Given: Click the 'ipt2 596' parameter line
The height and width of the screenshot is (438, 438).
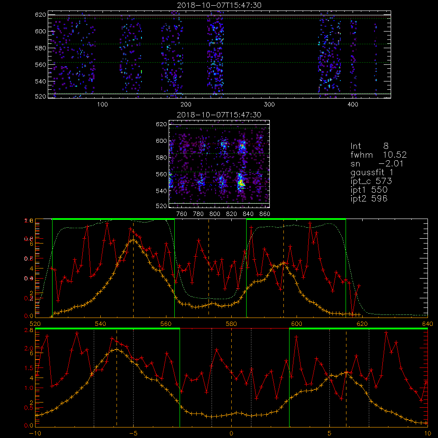Looking at the screenshot, I should click(369, 198).
